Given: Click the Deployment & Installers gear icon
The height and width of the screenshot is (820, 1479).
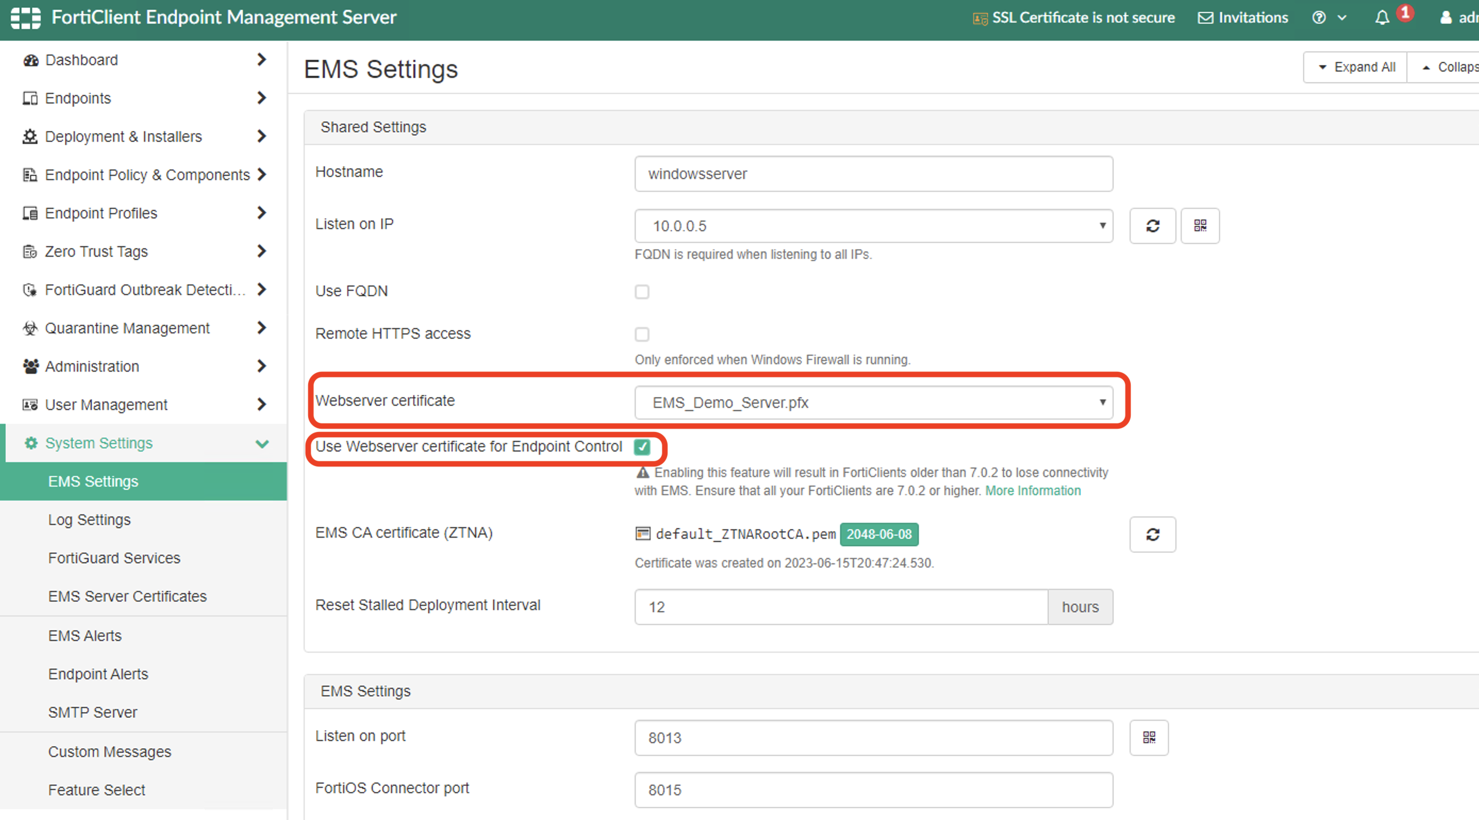Looking at the screenshot, I should click(30, 137).
